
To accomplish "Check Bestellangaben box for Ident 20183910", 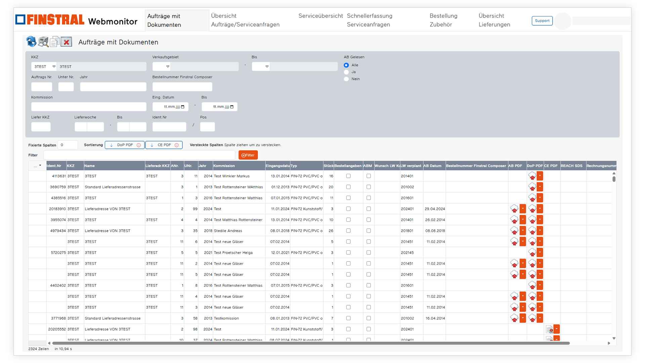I will pos(348,209).
